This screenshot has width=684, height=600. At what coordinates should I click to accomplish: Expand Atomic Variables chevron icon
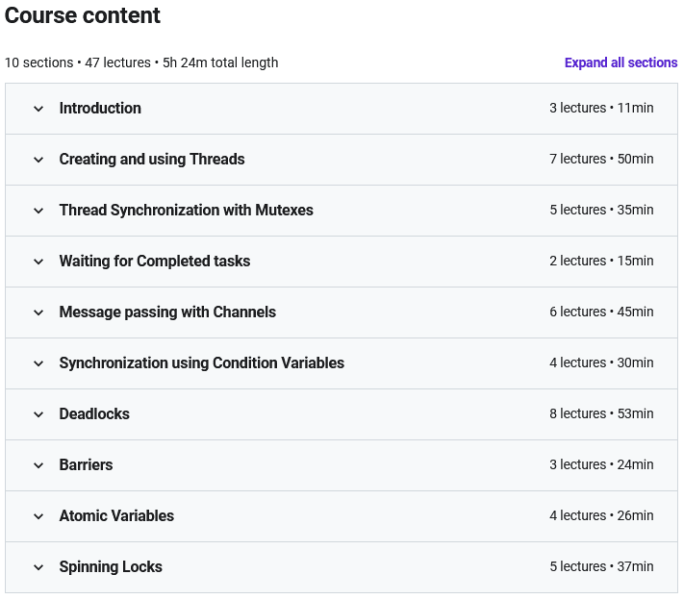tap(38, 516)
